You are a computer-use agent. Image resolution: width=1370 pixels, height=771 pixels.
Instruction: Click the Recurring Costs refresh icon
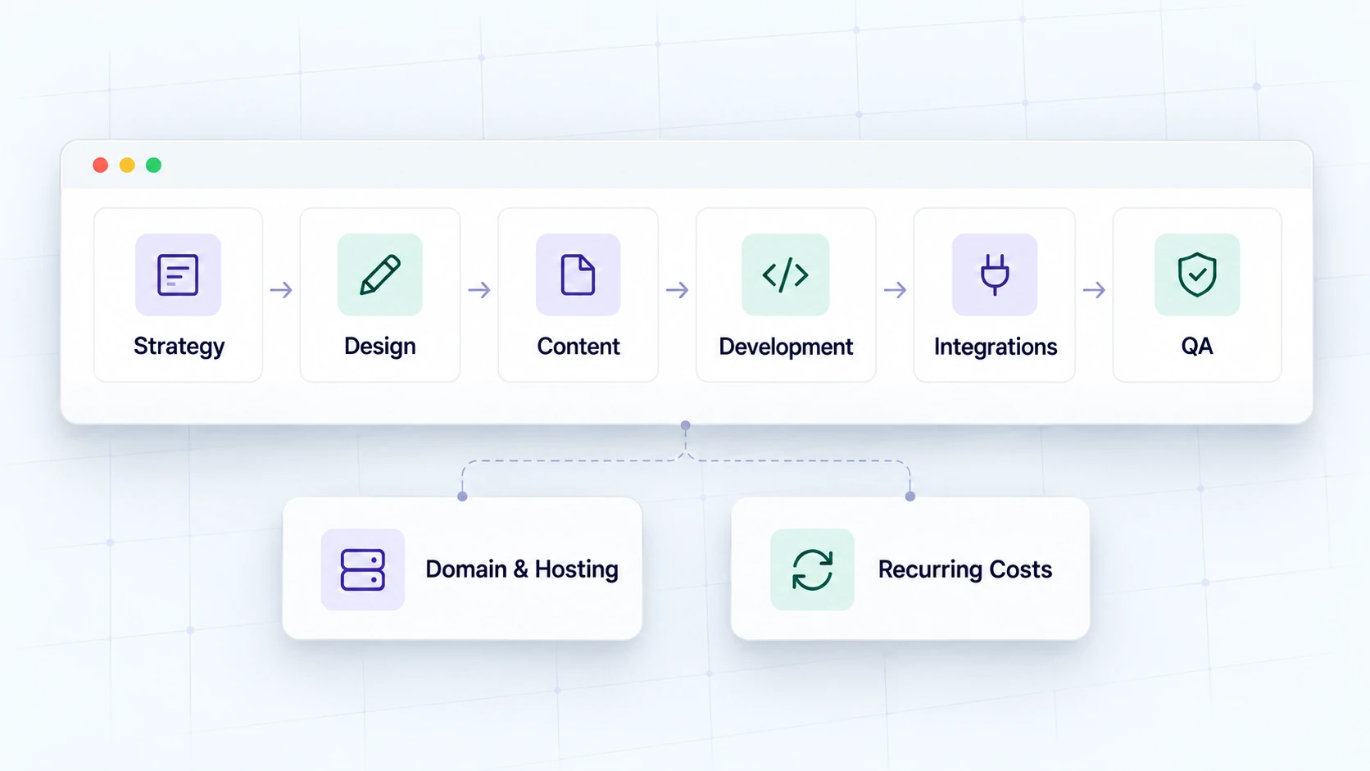point(812,569)
